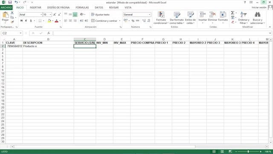Center text horizontally in cell
Image resolution: width=273 pixels, height=154 pixels.
click(x=70, y=21)
